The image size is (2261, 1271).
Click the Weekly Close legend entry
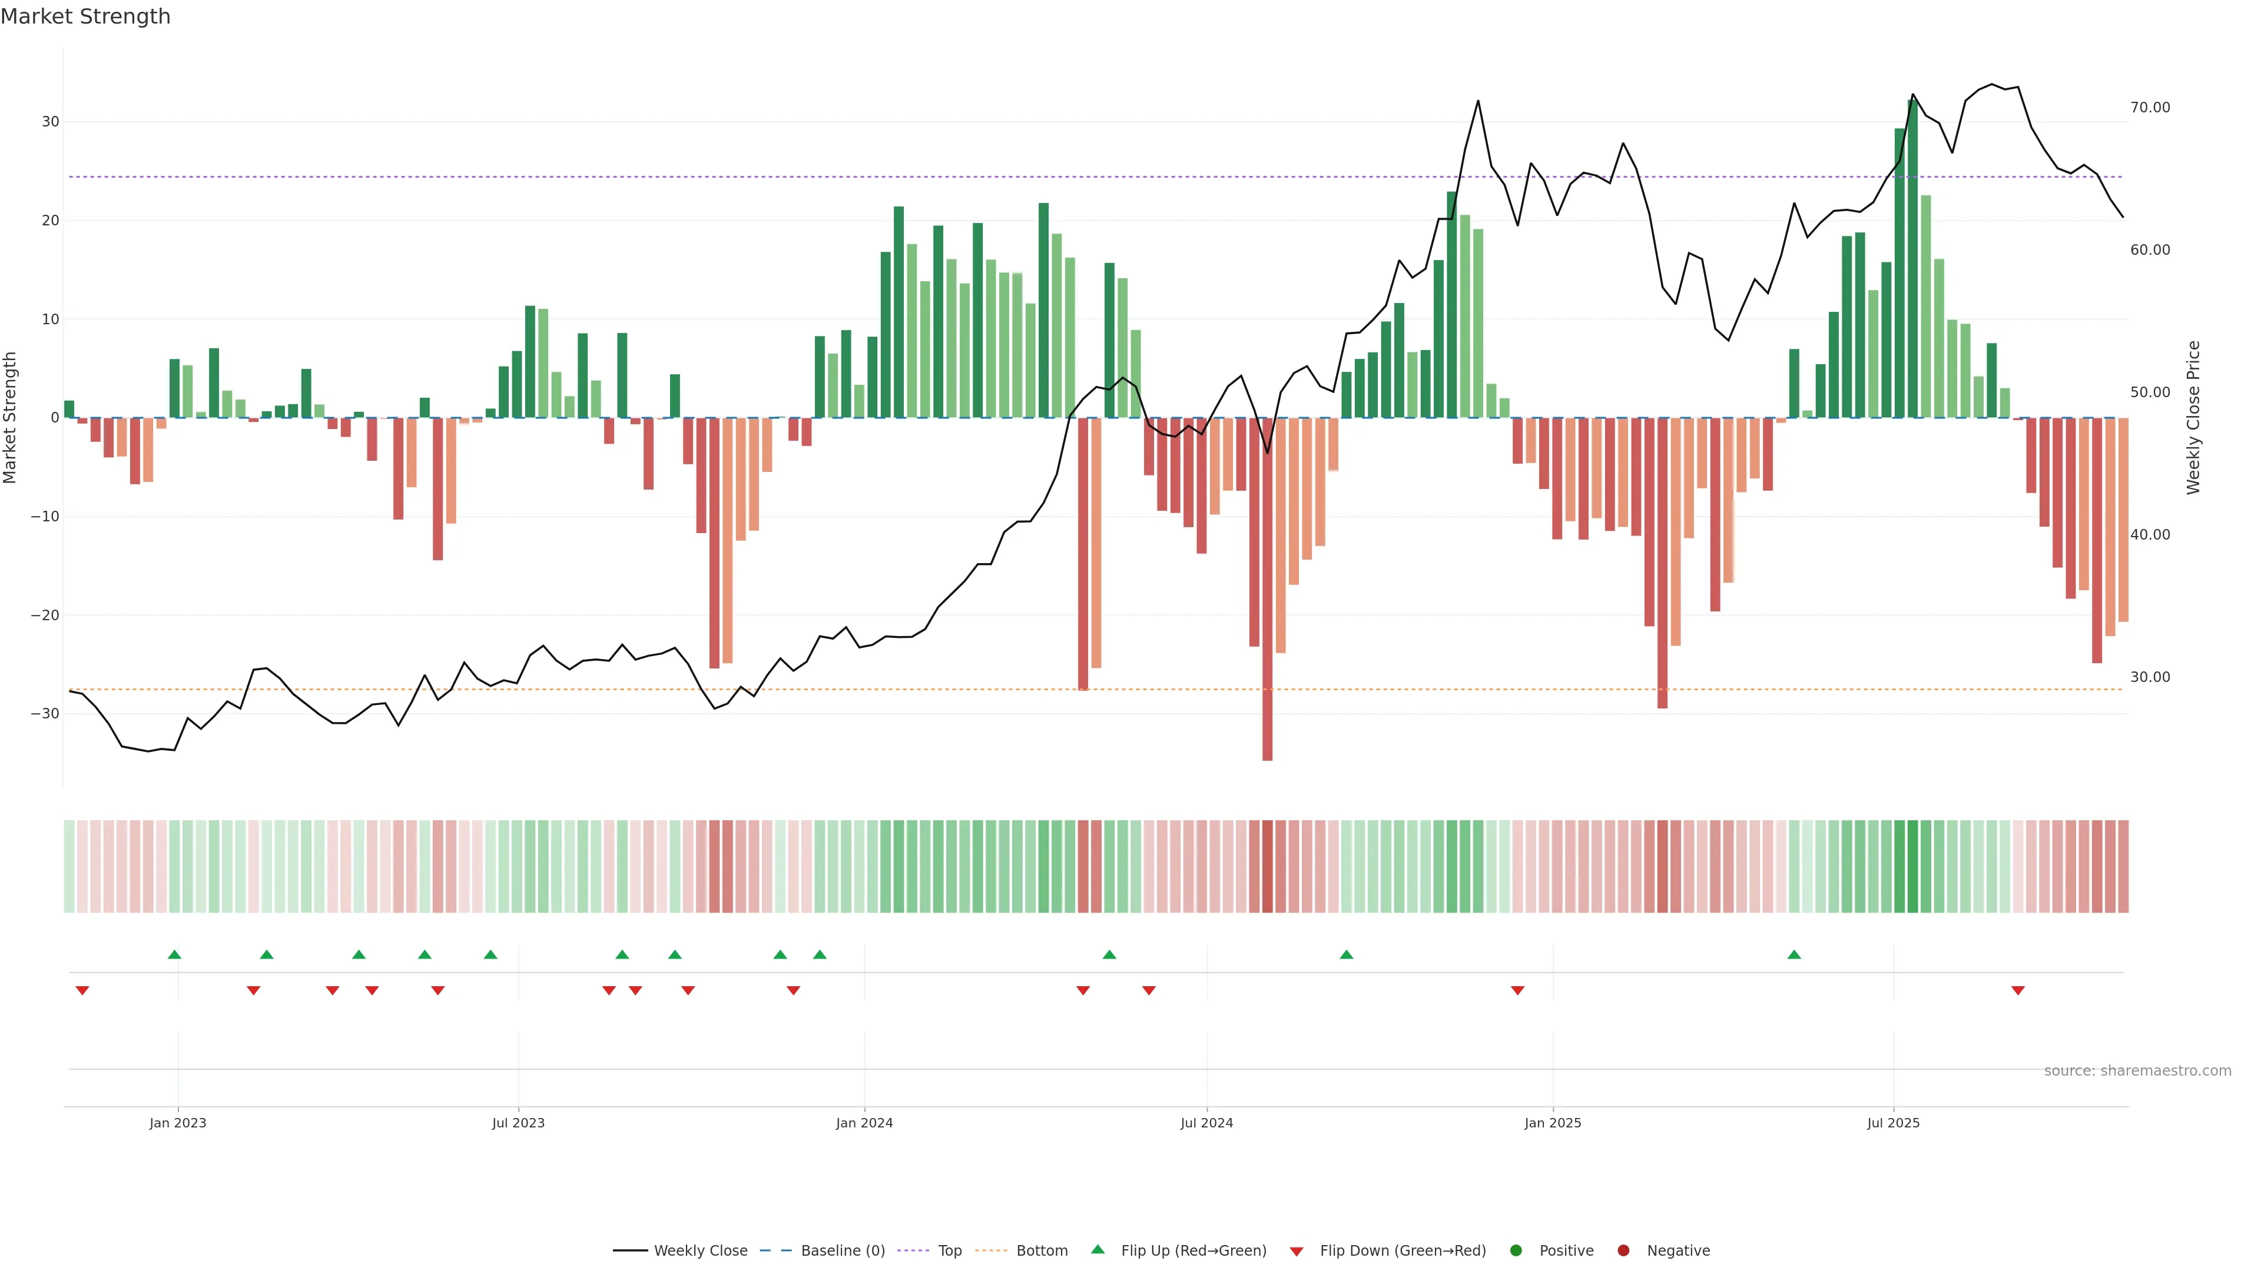[699, 1250]
